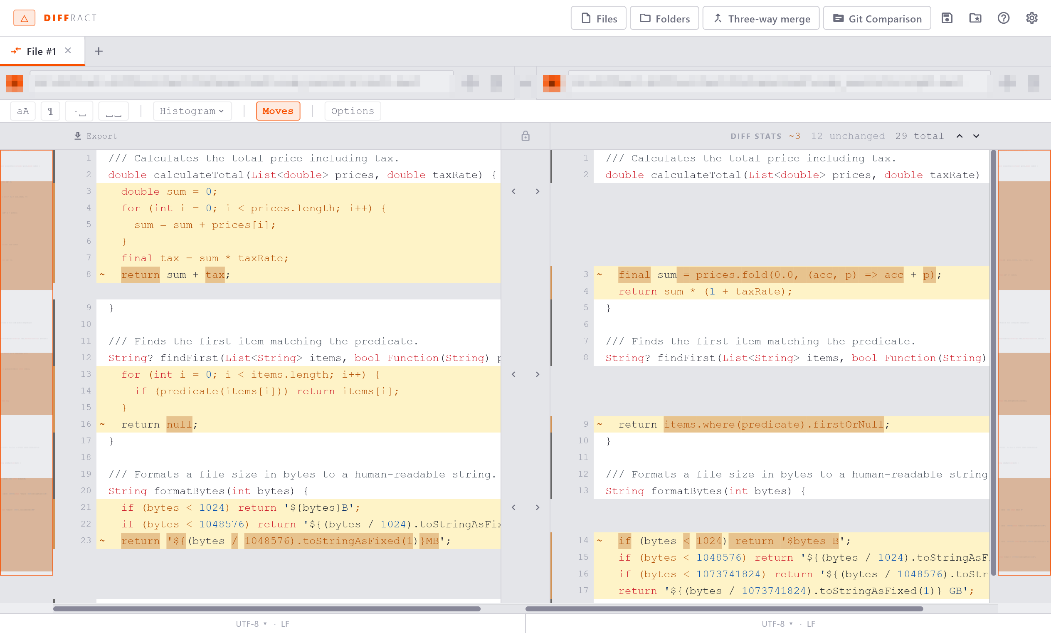
Task: Toggle ignore leading whitespace option
Action: pyautogui.click(x=79, y=111)
